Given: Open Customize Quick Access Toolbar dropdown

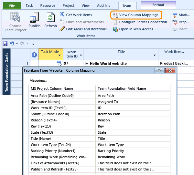Looking at the screenshot, I should click(33, 44).
